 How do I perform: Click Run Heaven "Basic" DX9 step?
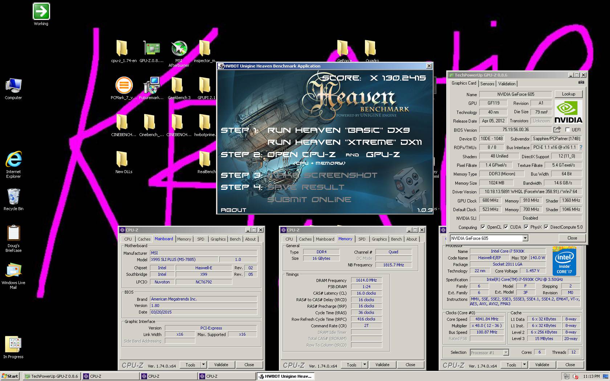click(x=338, y=130)
